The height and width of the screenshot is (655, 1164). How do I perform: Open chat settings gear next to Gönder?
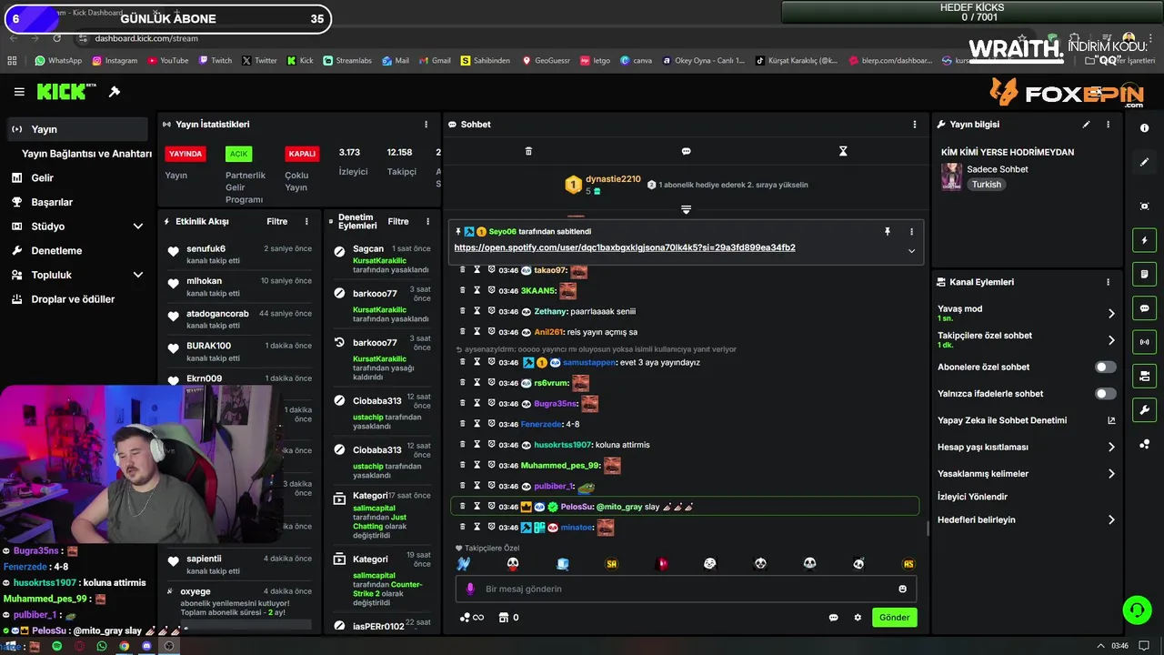[x=858, y=618]
